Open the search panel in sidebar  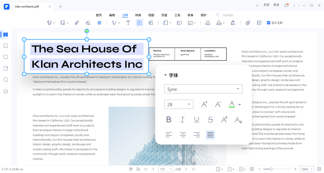[x=6, y=80]
